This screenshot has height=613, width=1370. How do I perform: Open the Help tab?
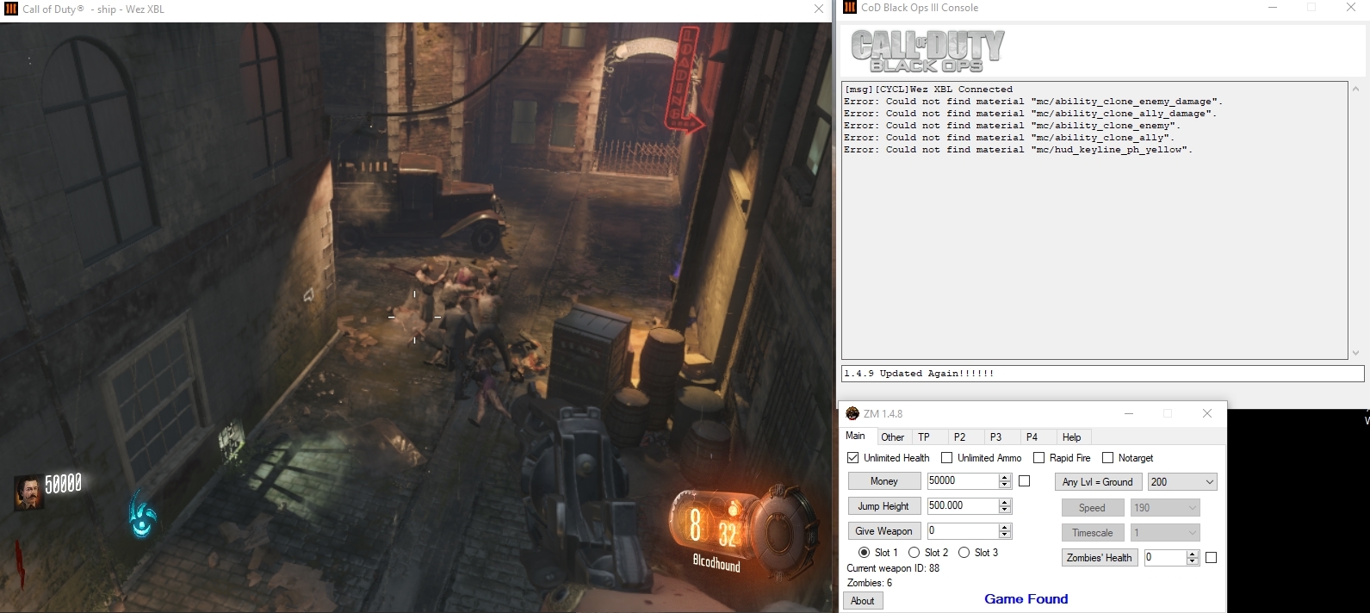click(1072, 437)
